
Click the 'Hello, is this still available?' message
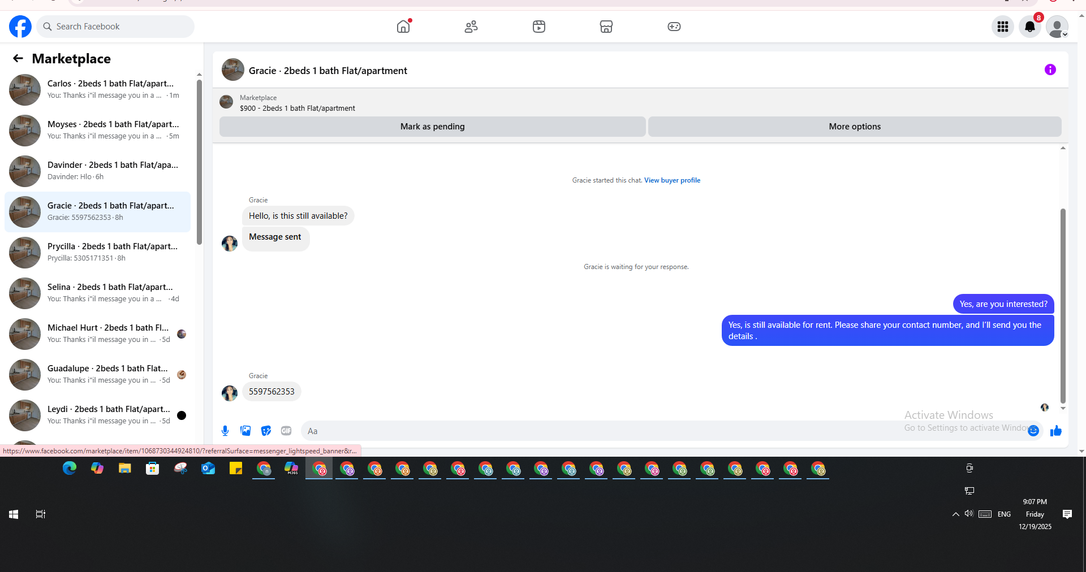pyautogui.click(x=298, y=216)
